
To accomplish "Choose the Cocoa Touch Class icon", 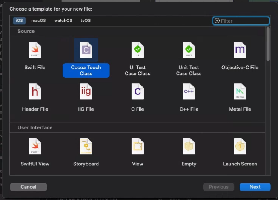I will pos(86,50).
